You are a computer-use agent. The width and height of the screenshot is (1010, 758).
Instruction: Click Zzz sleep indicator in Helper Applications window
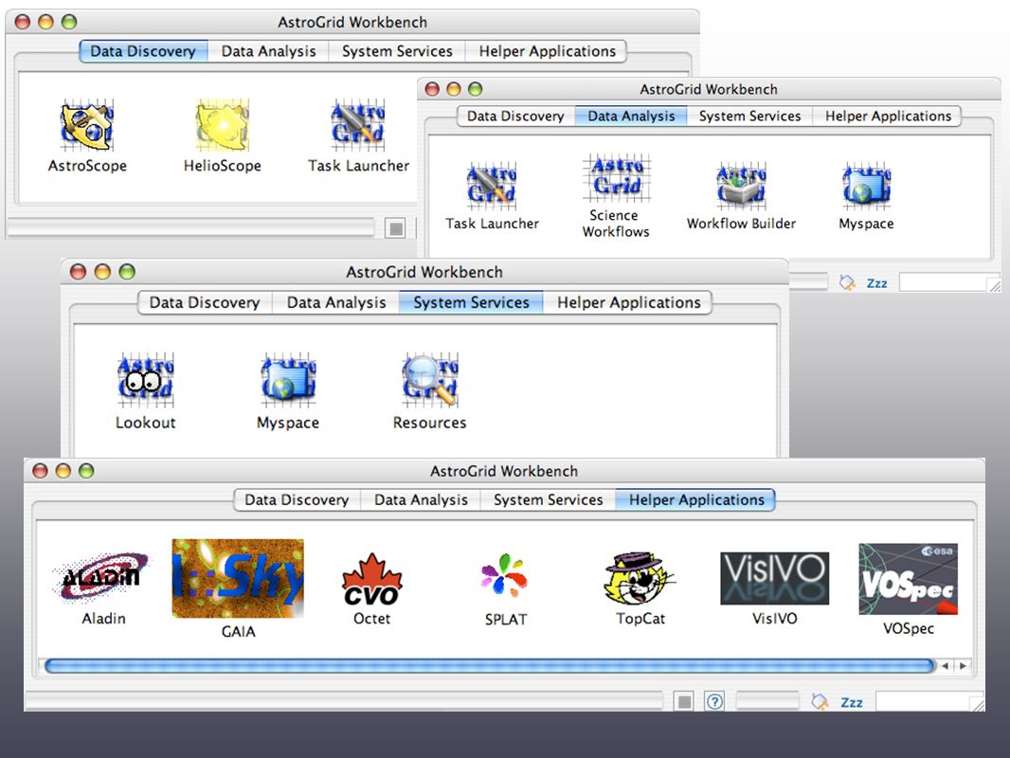click(x=852, y=703)
